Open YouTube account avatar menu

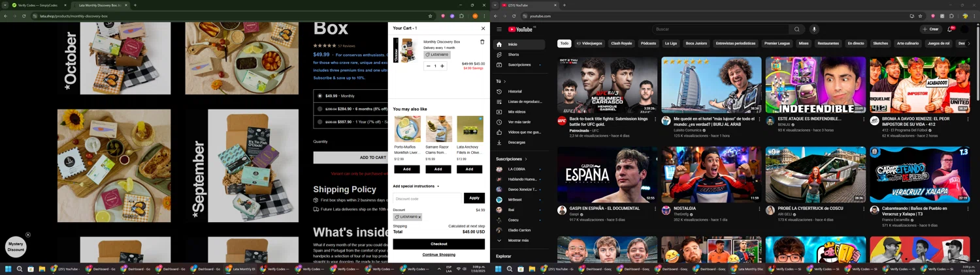[x=965, y=29]
